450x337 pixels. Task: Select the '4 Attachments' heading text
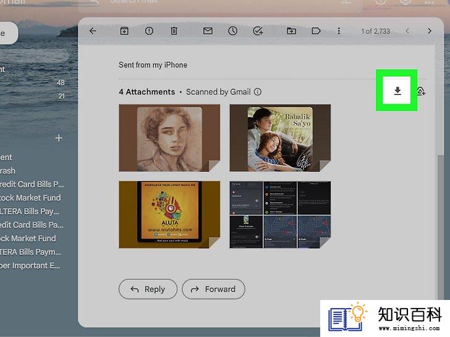[147, 92]
